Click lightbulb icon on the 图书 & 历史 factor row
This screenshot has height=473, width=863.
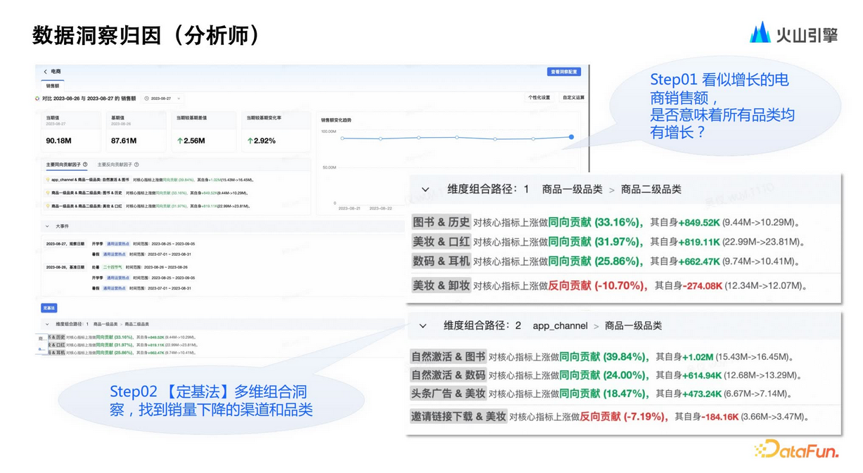(x=48, y=193)
